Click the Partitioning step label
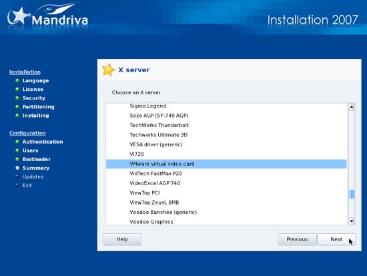The height and width of the screenshot is (276, 367). (x=39, y=107)
